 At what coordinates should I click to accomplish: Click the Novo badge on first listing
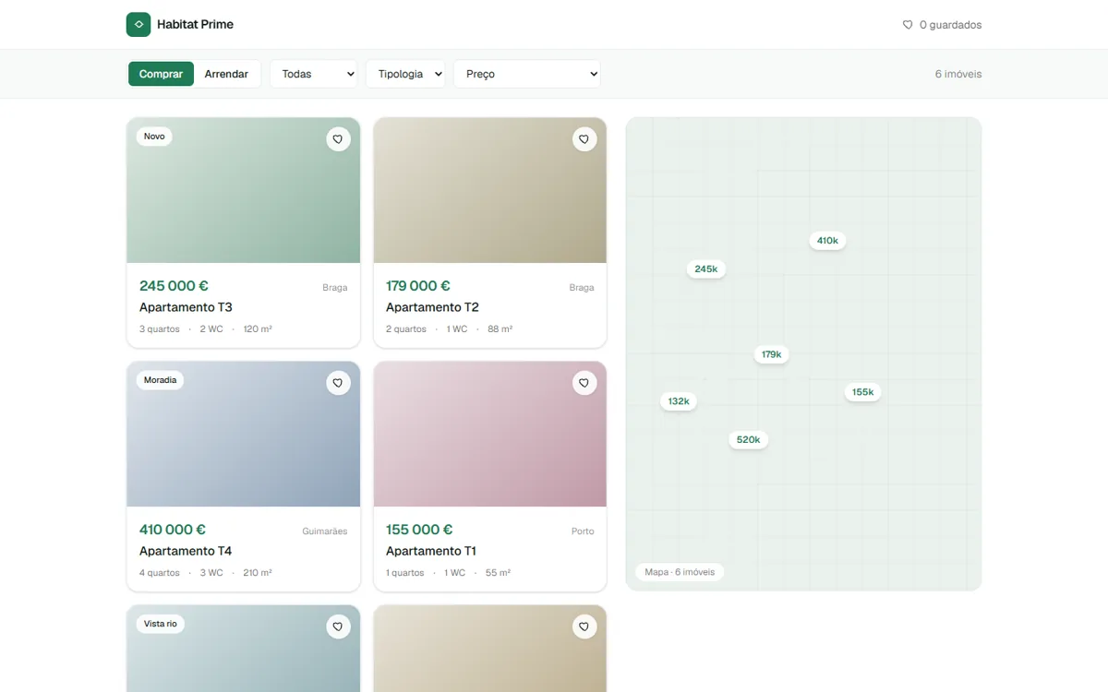click(x=154, y=137)
